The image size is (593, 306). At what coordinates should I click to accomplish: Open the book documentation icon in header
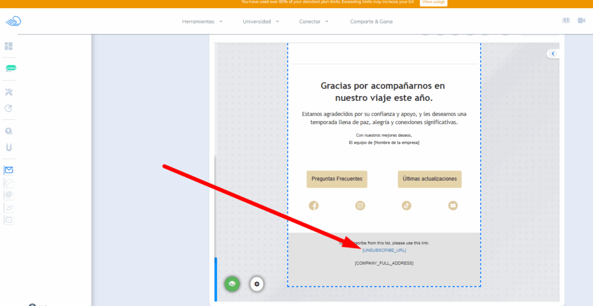pyautogui.click(x=566, y=21)
